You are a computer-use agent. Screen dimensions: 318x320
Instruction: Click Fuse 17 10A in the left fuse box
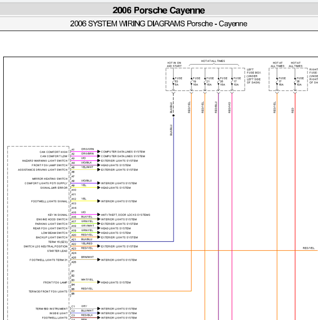[237, 81]
